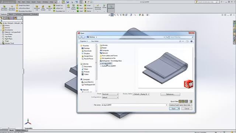Select the Boundary Boss/Base tool
The width and height of the screenshot is (236, 133).
(24, 11)
